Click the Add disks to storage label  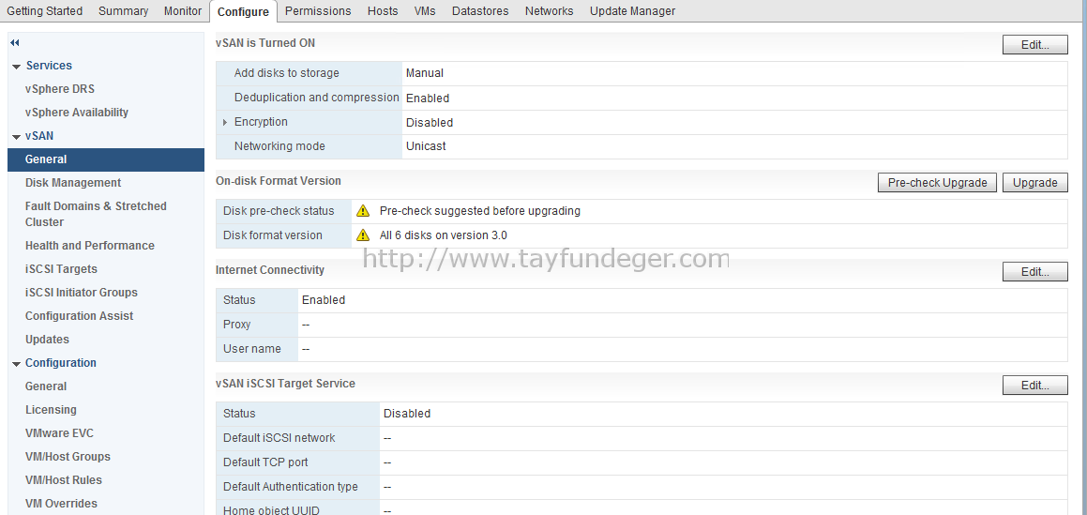click(x=287, y=73)
